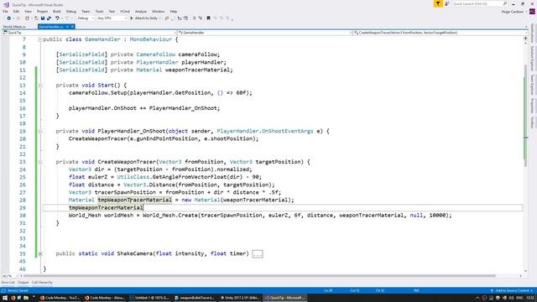Screen dimensions: 537x302
Task: Click the Undo toolbar icon
Action: click(57, 18)
